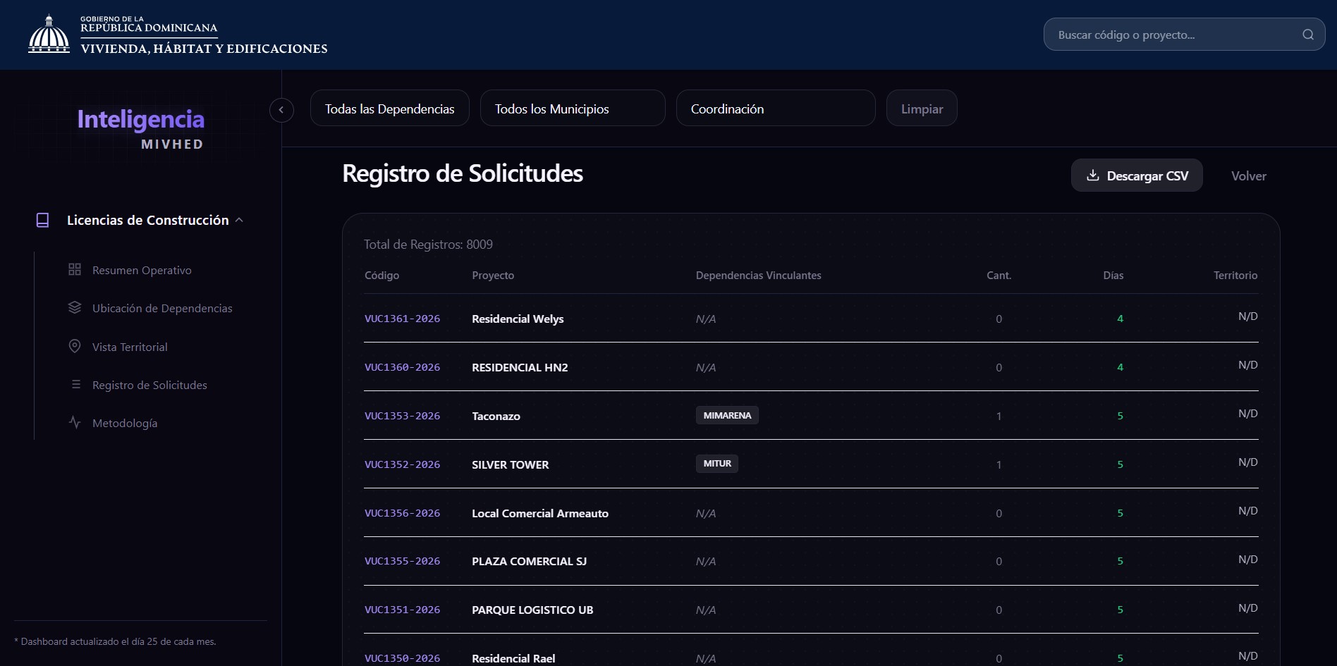
Task: Click Días value 4 for Residencial Welys
Action: (x=1120, y=319)
